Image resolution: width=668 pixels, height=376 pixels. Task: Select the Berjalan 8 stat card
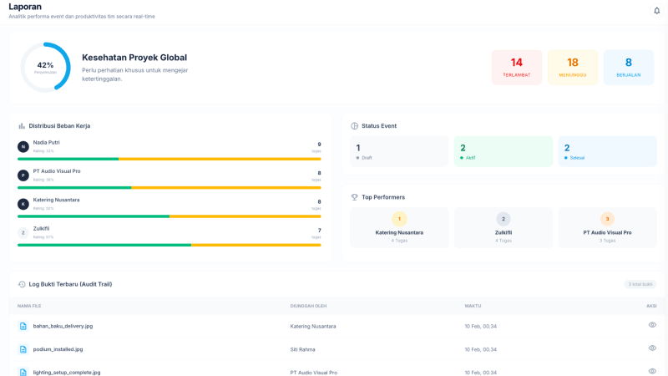629,68
